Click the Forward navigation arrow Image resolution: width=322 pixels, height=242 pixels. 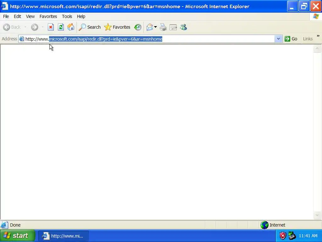pyautogui.click(x=35, y=27)
